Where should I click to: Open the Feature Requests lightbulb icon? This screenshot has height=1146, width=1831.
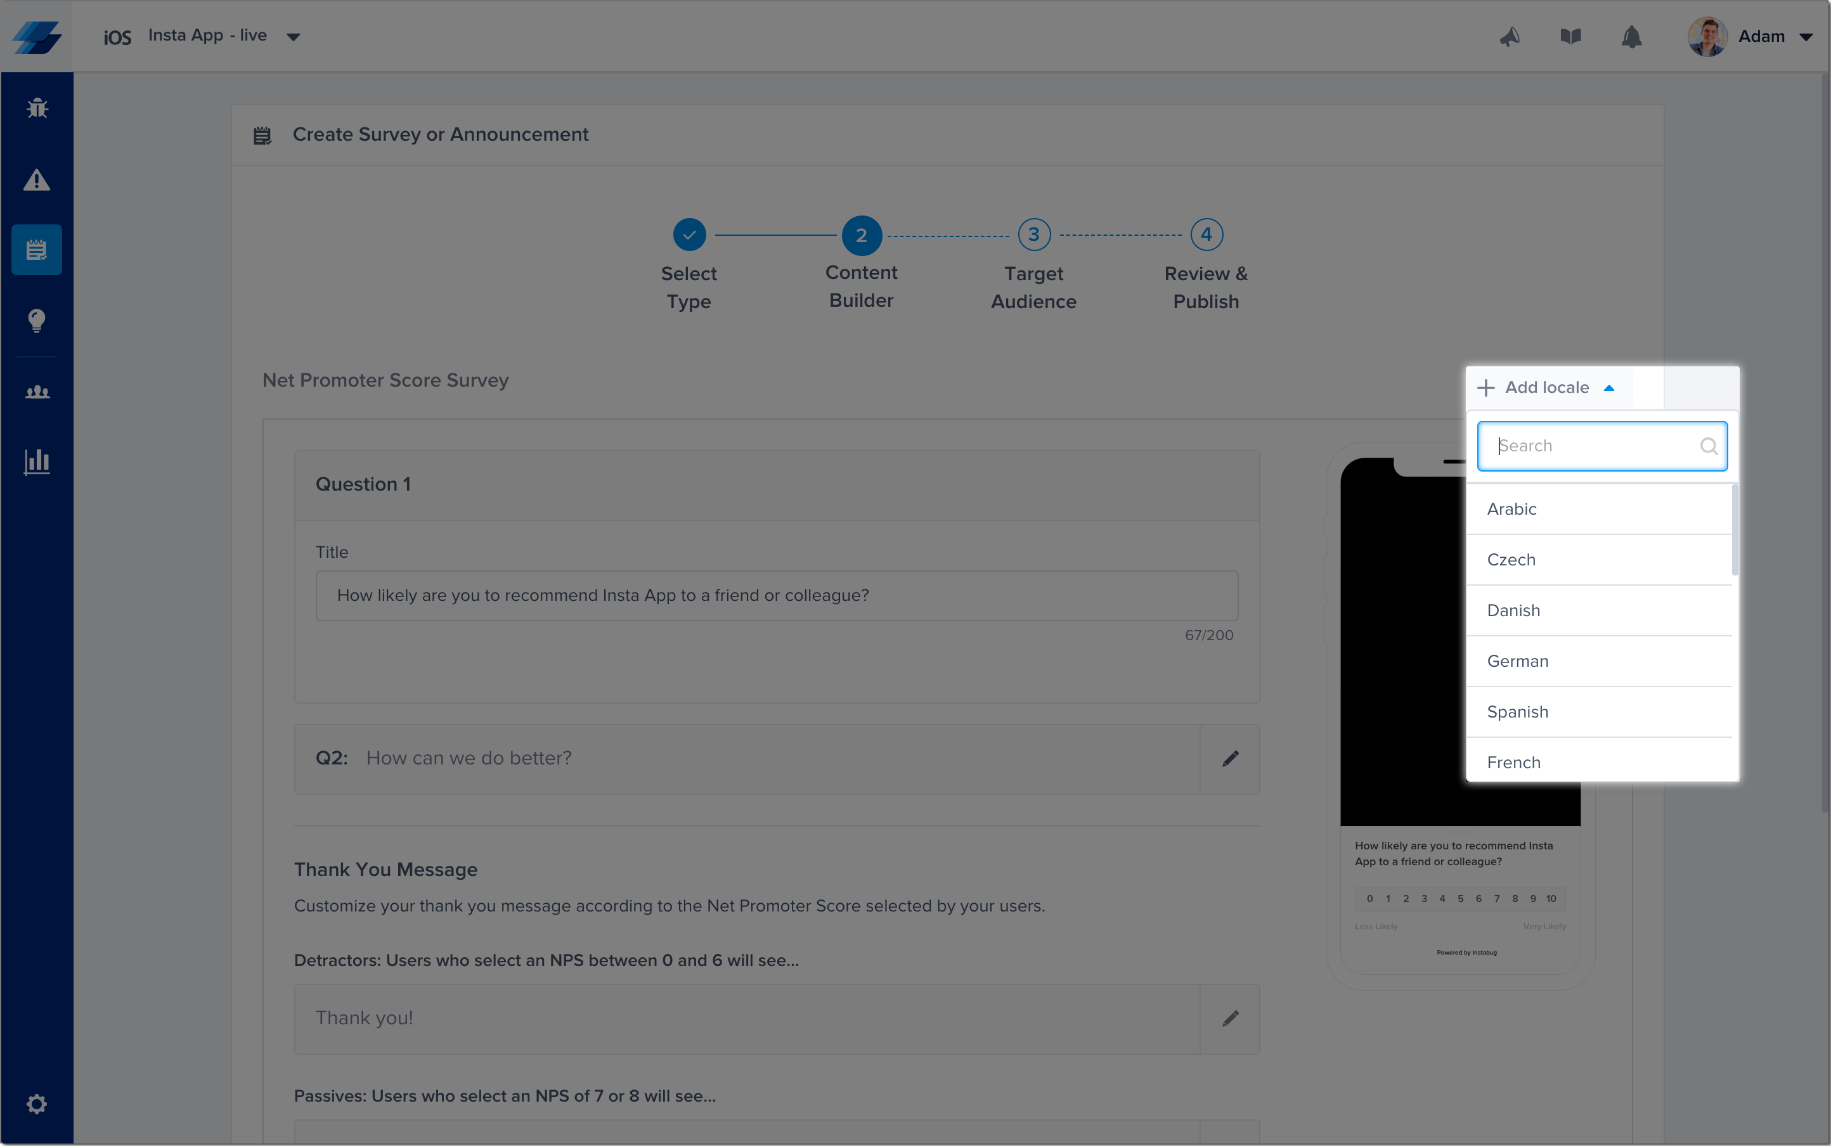pyautogui.click(x=36, y=320)
